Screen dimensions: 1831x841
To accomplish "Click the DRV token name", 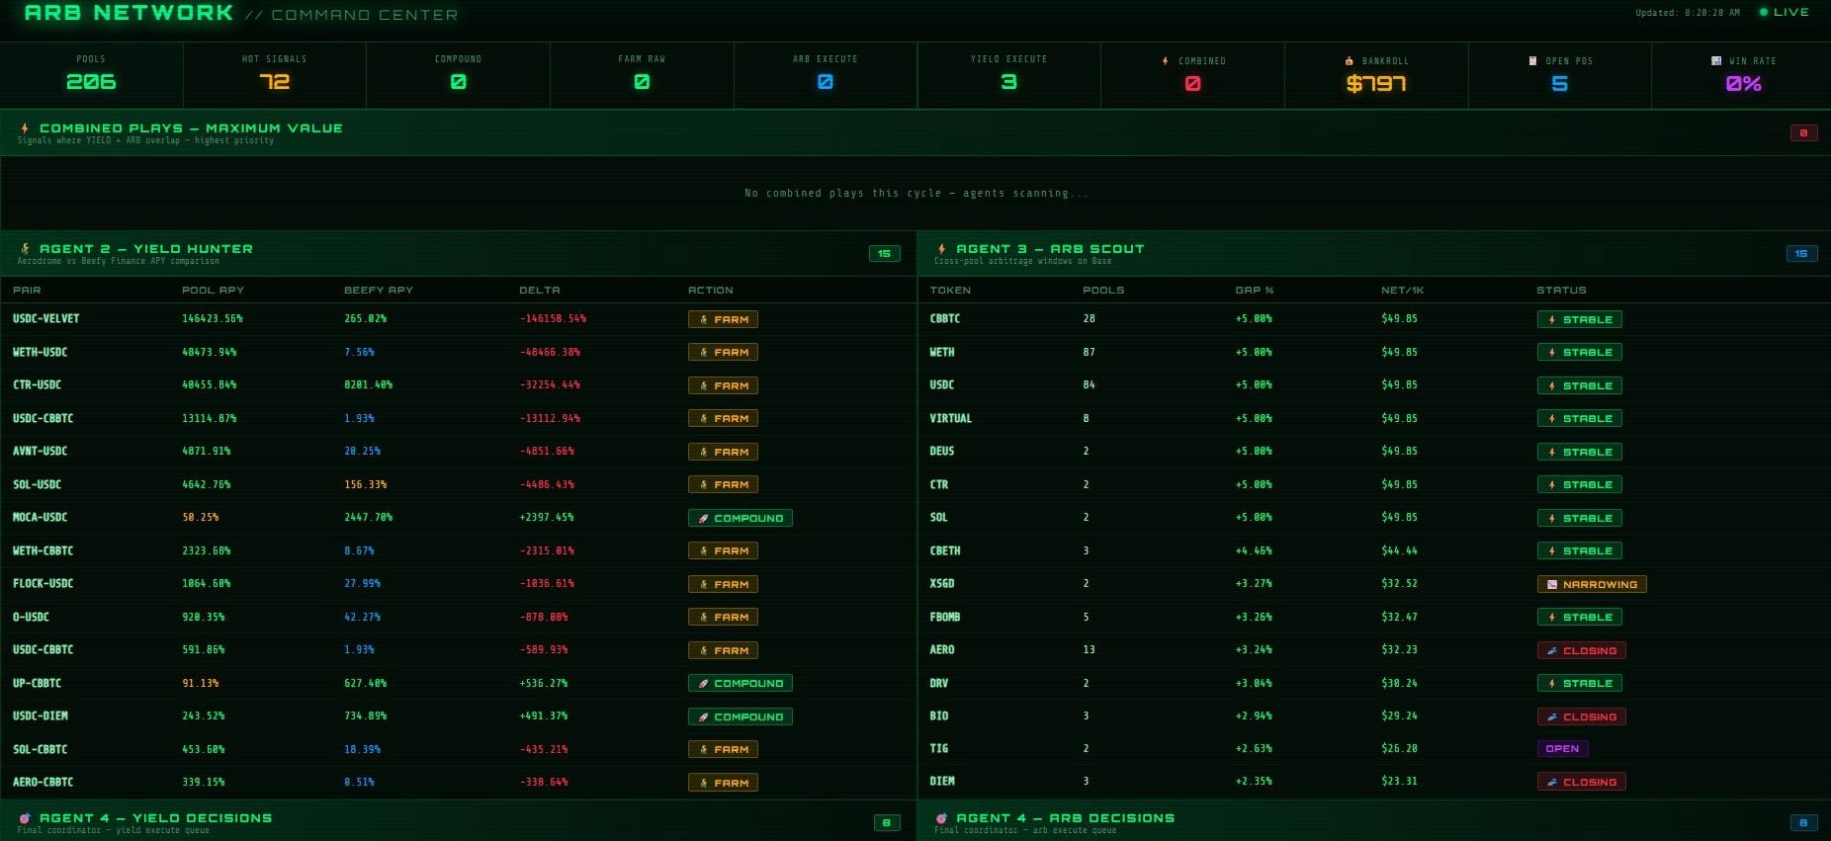I will pyautogui.click(x=939, y=683).
